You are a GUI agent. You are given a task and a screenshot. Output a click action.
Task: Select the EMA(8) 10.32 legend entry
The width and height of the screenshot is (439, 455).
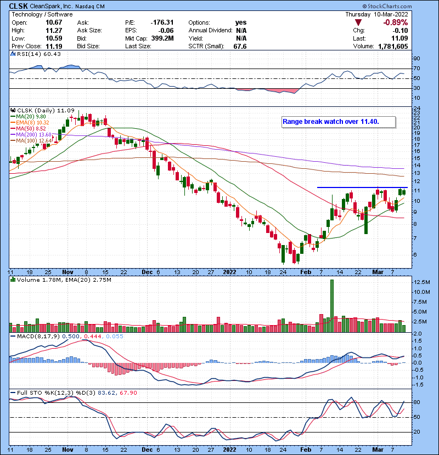(30, 123)
